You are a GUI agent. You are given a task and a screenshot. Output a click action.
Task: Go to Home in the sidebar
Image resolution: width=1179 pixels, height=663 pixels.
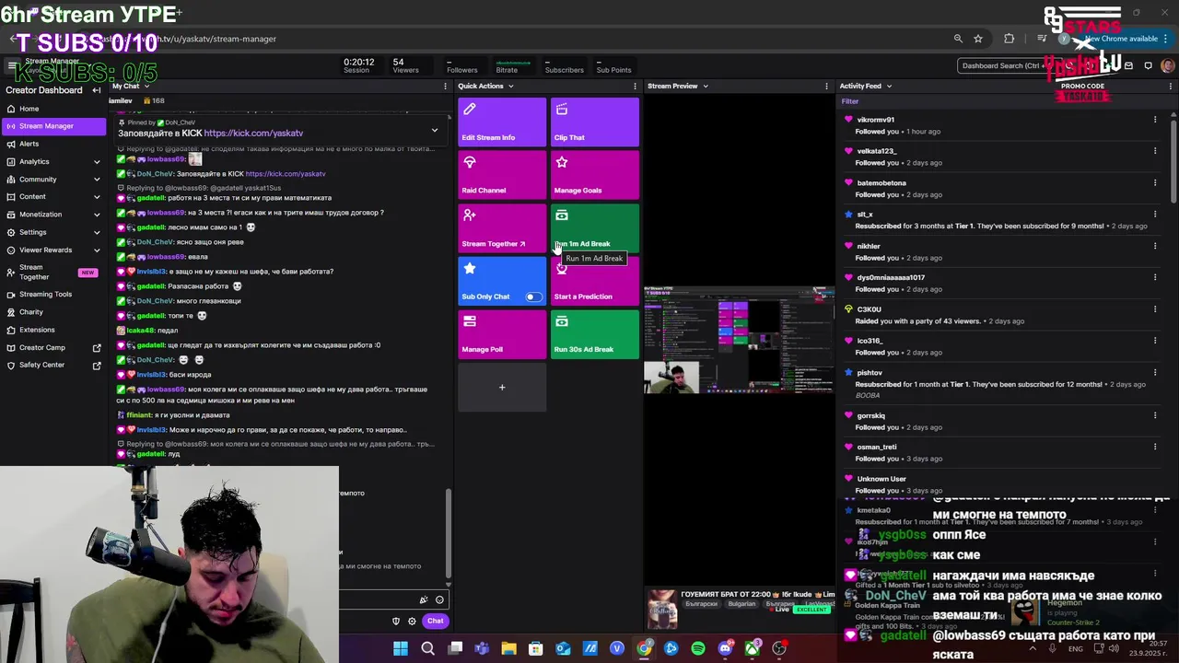point(53,109)
